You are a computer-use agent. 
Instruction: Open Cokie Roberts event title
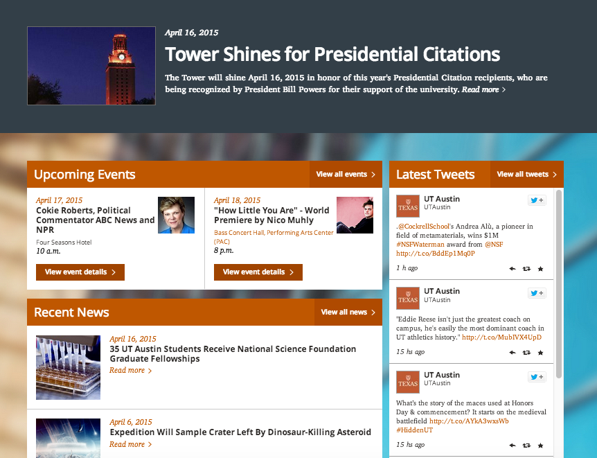[95, 220]
